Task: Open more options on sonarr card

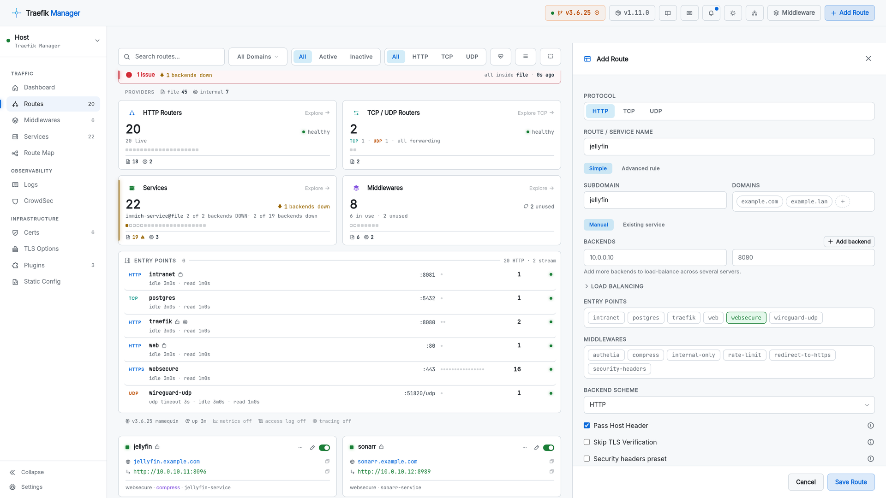Action: tap(525, 448)
